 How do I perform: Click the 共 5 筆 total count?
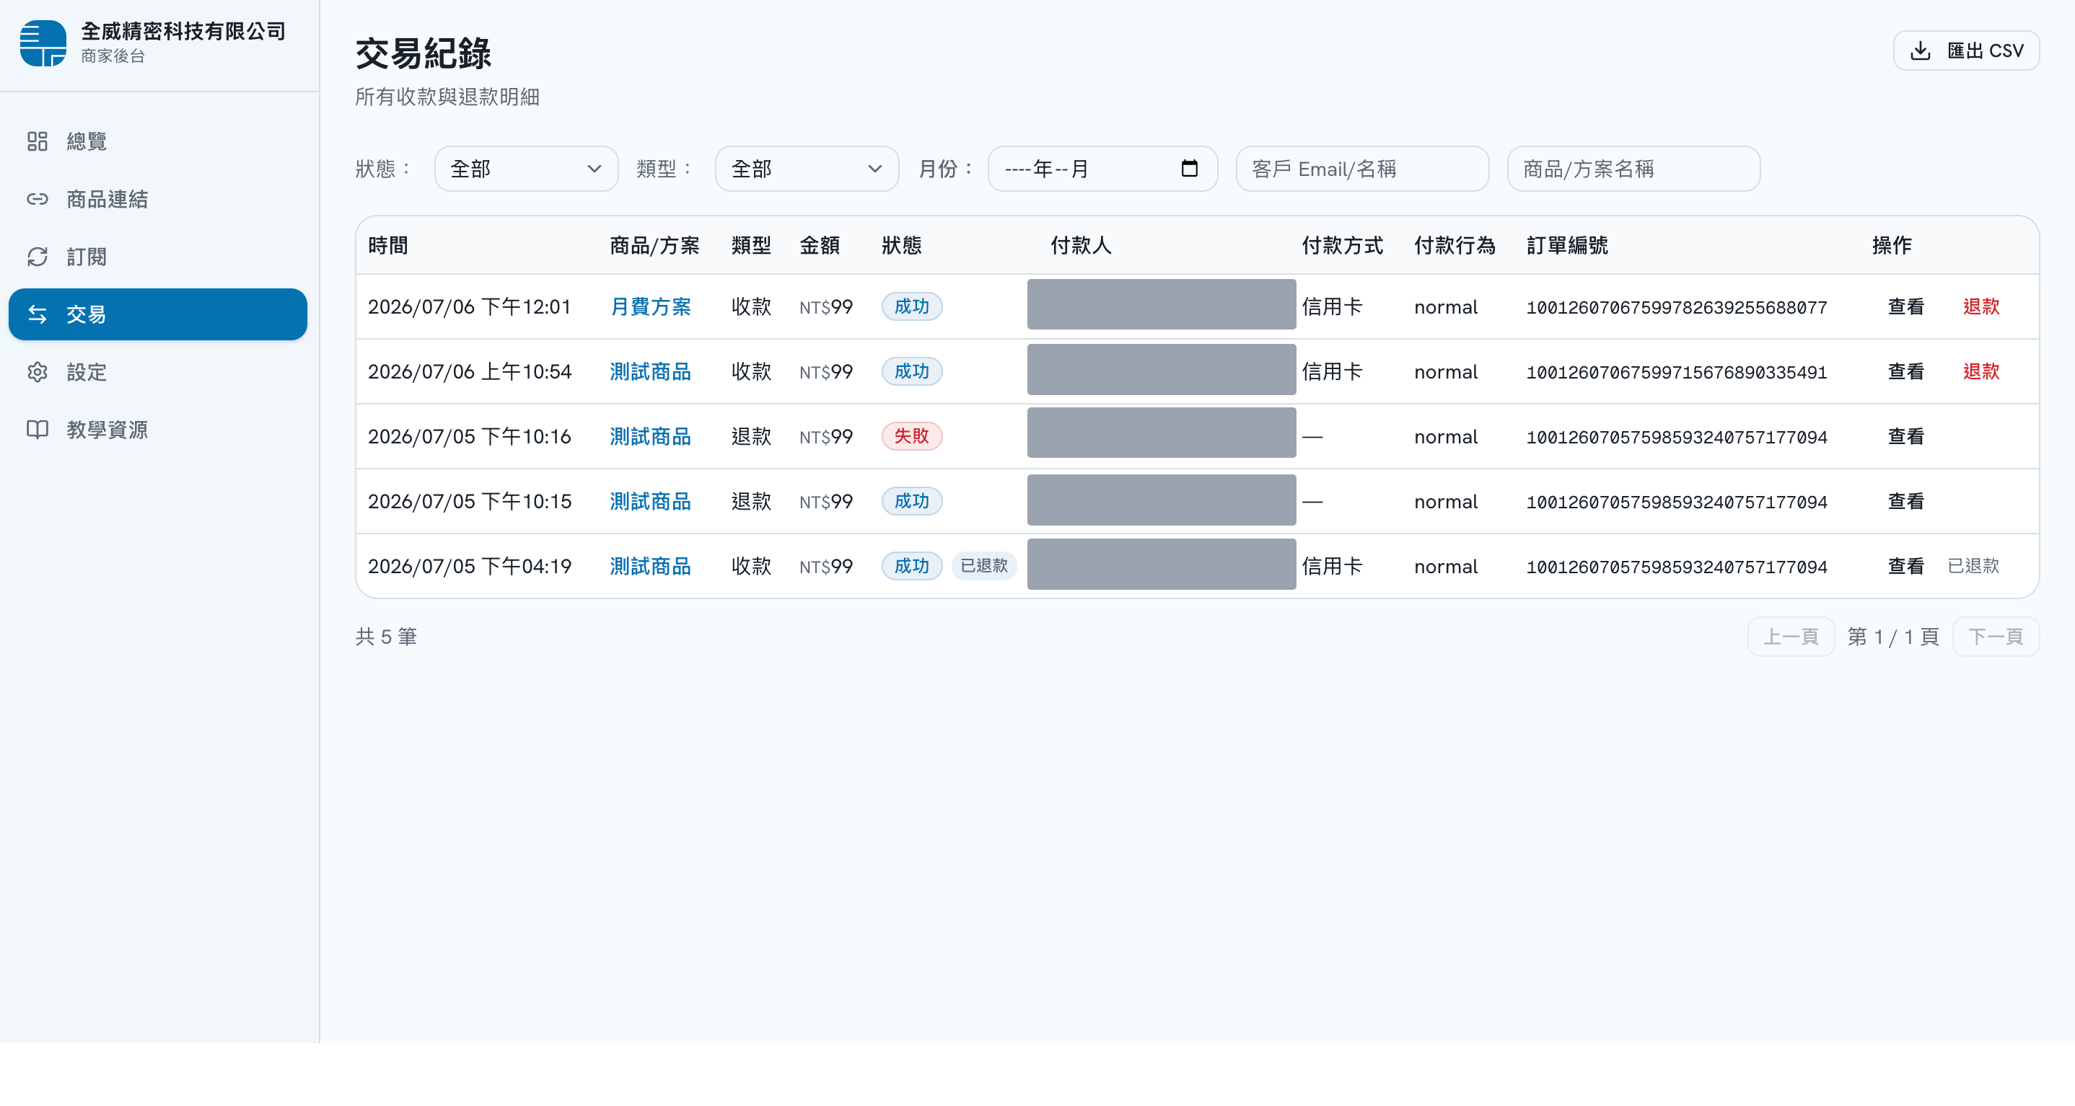click(x=386, y=637)
